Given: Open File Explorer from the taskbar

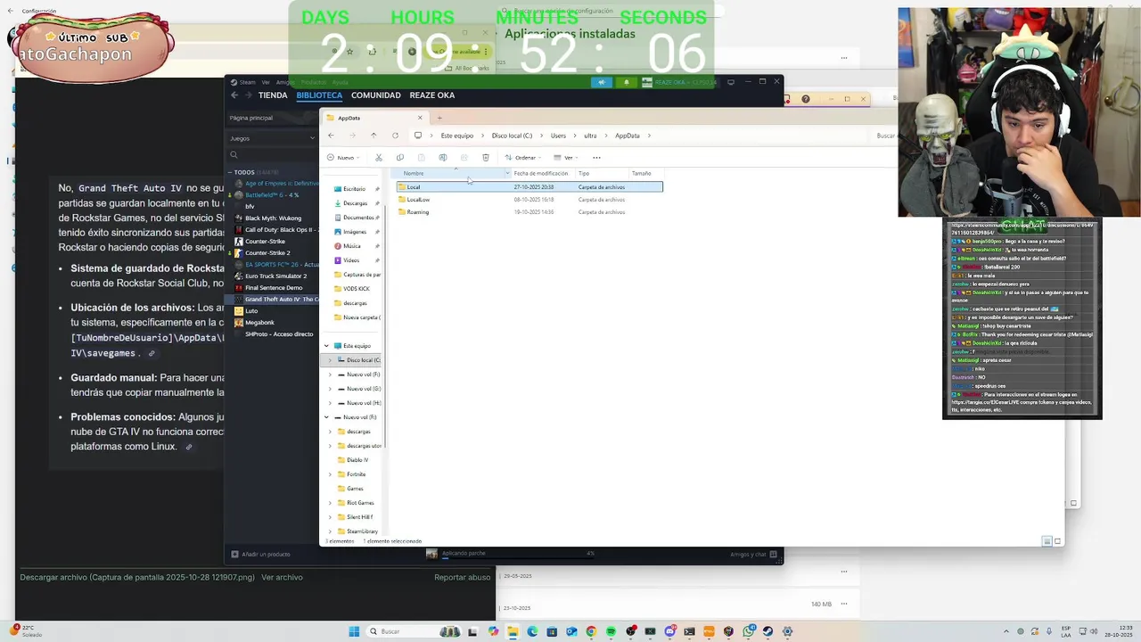Looking at the screenshot, I should [x=513, y=631].
